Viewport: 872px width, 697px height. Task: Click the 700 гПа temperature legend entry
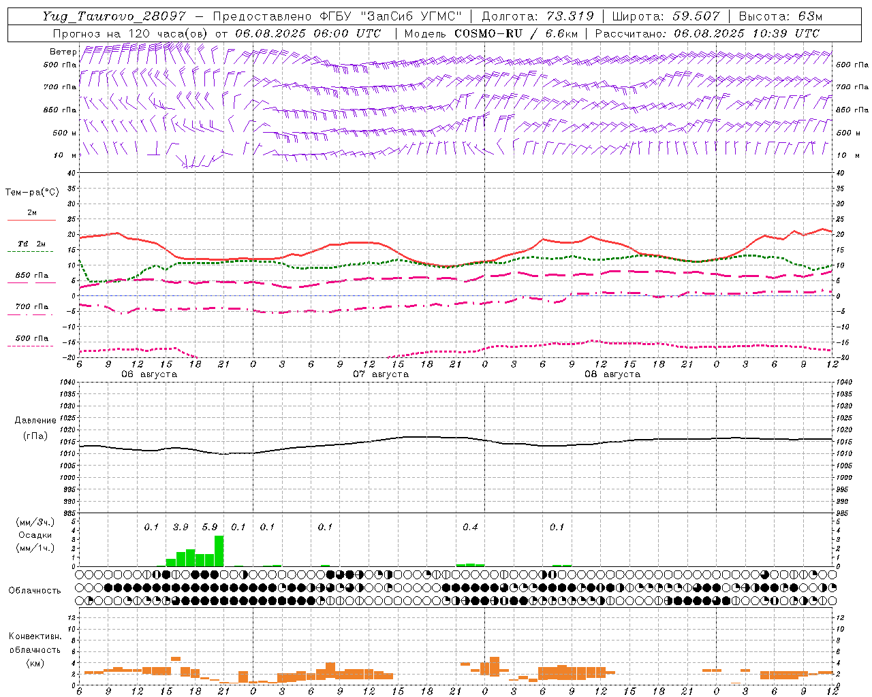pyautogui.click(x=32, y=310)
